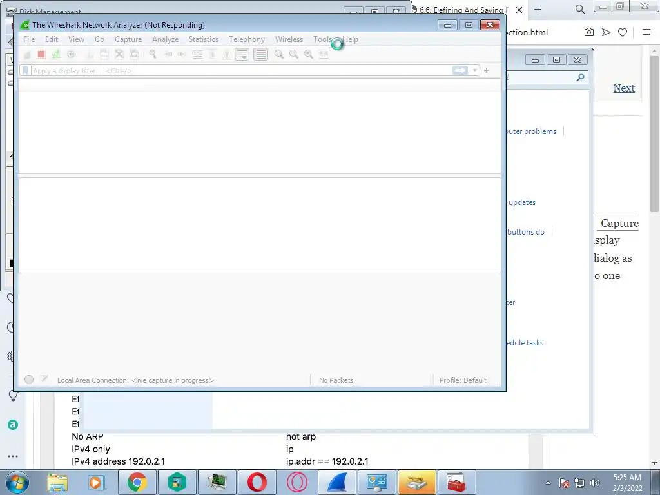This screenshot has height=495, width=660.
Task: Follow the Next link in the browser page
Action: click(x=624, y=88)
